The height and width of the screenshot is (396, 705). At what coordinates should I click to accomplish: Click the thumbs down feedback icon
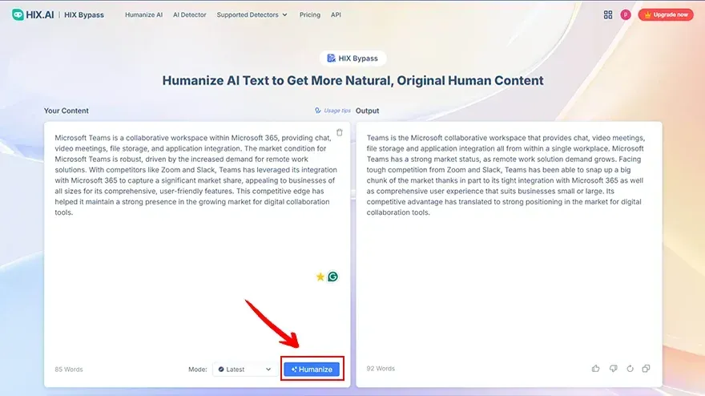(x=612, y=369)
